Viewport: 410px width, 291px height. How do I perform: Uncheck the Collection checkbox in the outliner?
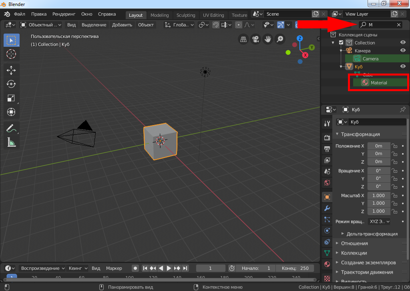tap(341, 43)
